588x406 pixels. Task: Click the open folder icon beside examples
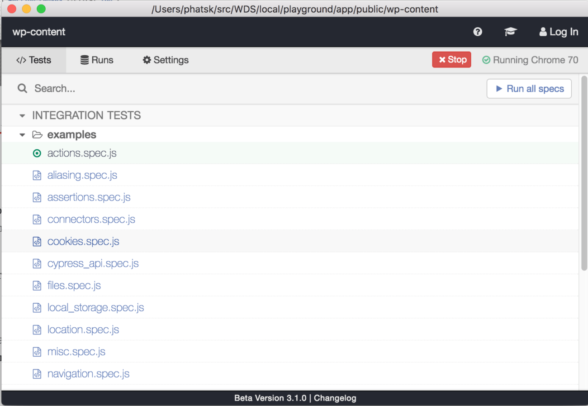coord(38,134)
